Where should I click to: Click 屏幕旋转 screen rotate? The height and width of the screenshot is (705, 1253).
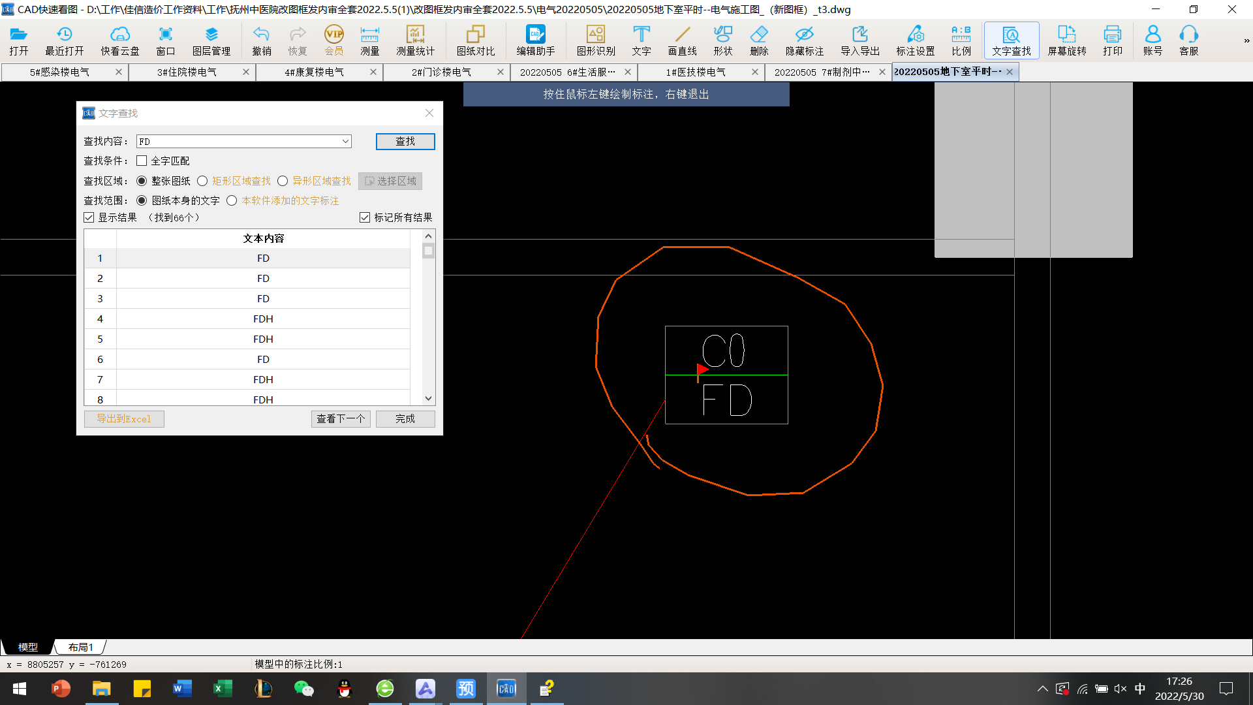pos(1067,40)
